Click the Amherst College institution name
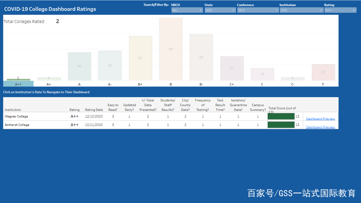 pyautogui.click(x=17, y=125)
